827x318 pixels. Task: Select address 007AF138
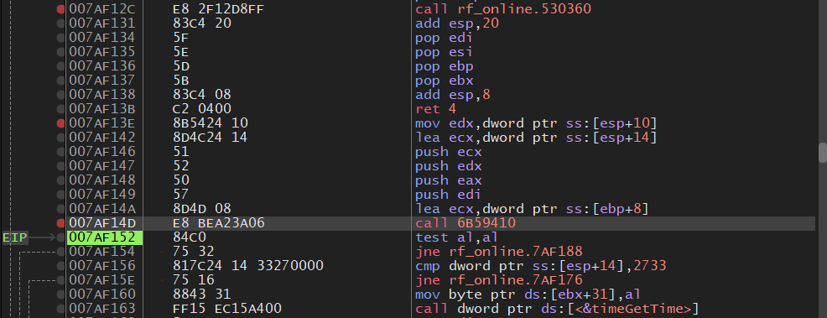pos(102,95)
